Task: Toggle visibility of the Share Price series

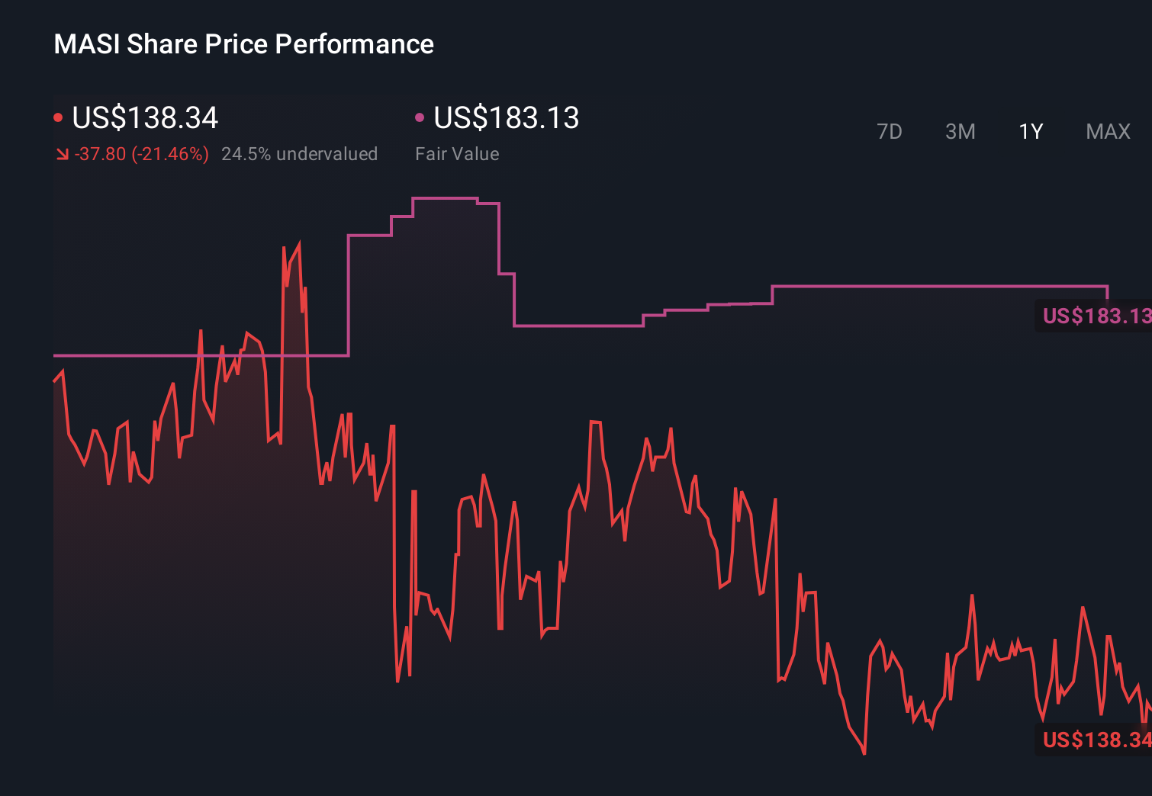Action: click(145, 118)
